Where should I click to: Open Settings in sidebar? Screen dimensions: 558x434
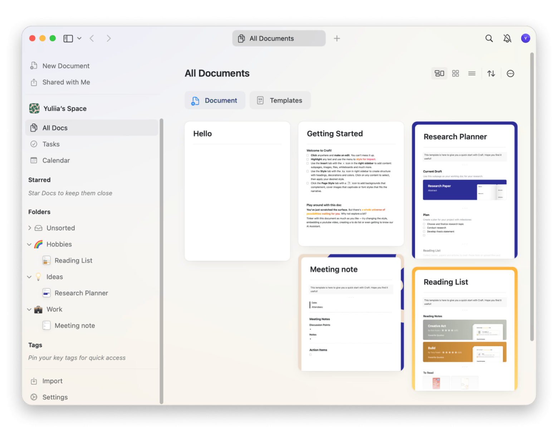(x=49, y=397)
